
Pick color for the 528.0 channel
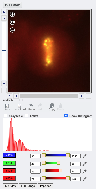coord(84,164)
